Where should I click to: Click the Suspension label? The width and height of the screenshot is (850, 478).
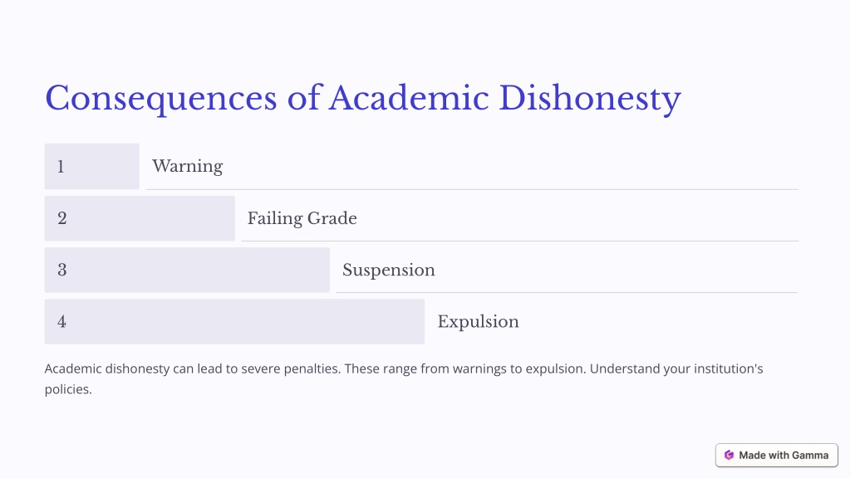tap(389, 270)
